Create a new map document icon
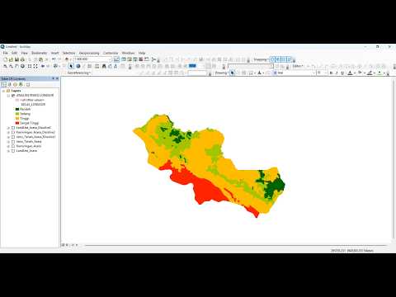 (5, 59)
